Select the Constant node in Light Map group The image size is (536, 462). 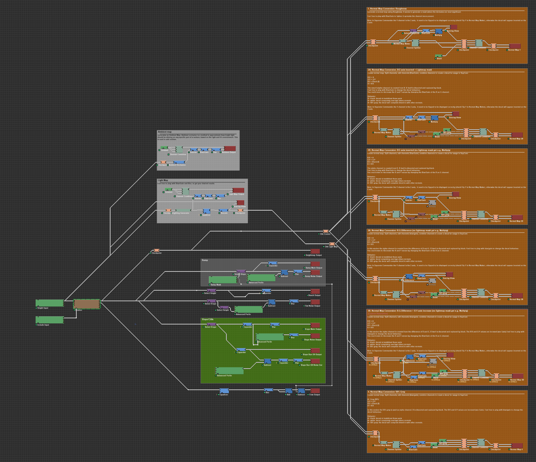[169, 190]
